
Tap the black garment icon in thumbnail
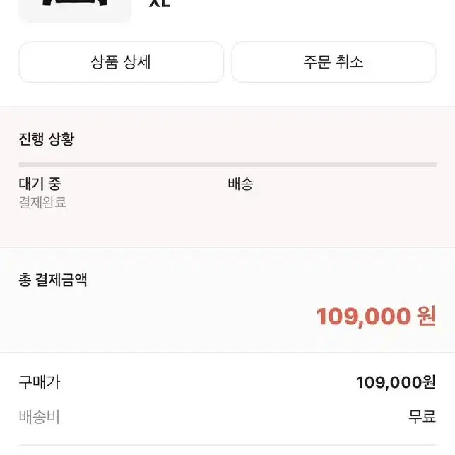[x=75, y=3]
